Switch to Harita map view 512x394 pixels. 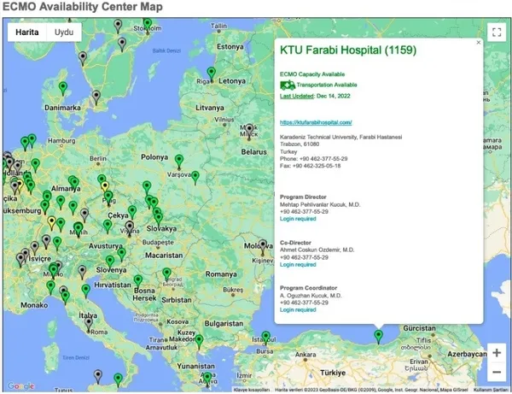pyautogui.click(x=27, y=32)
